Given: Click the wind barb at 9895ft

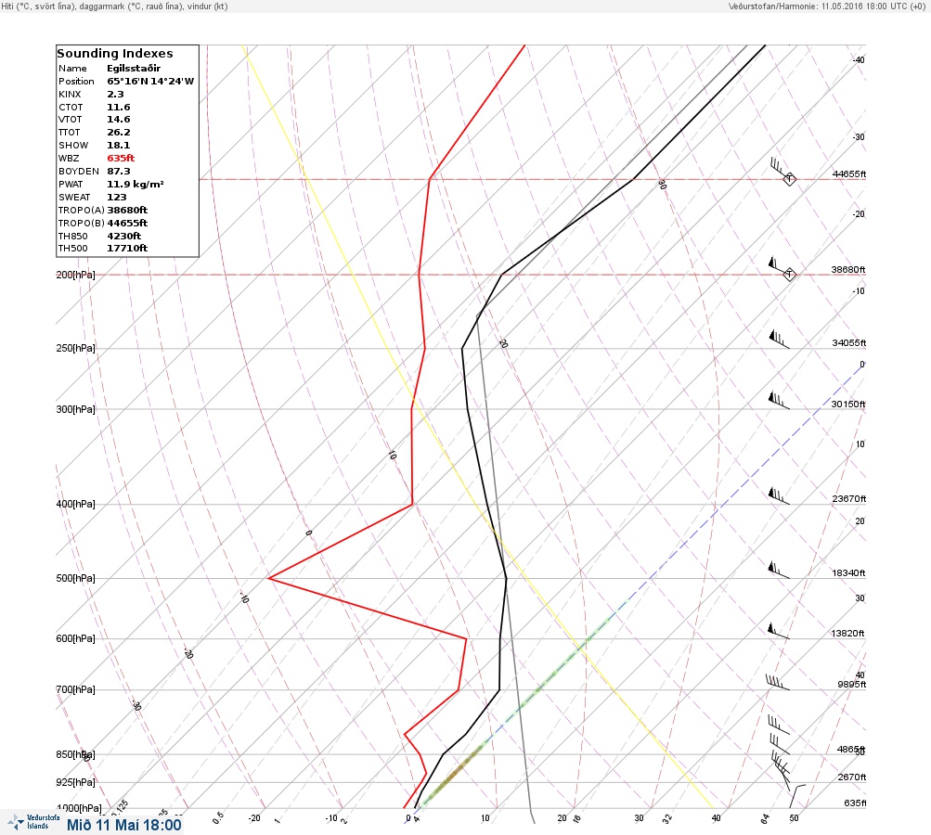Looking at the screenshot, I should pyautogui.click(x=778, y=683).
